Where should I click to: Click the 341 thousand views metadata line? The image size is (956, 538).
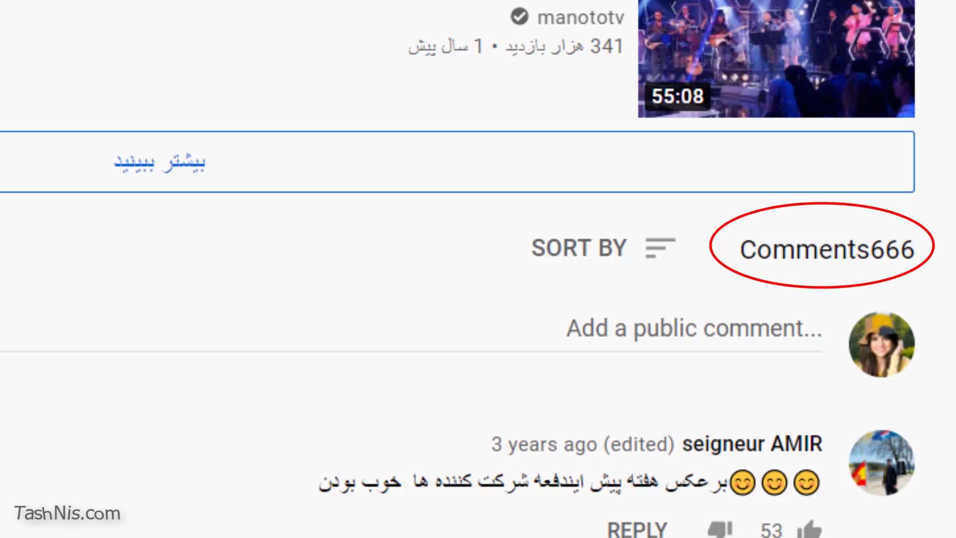(516, 46)
